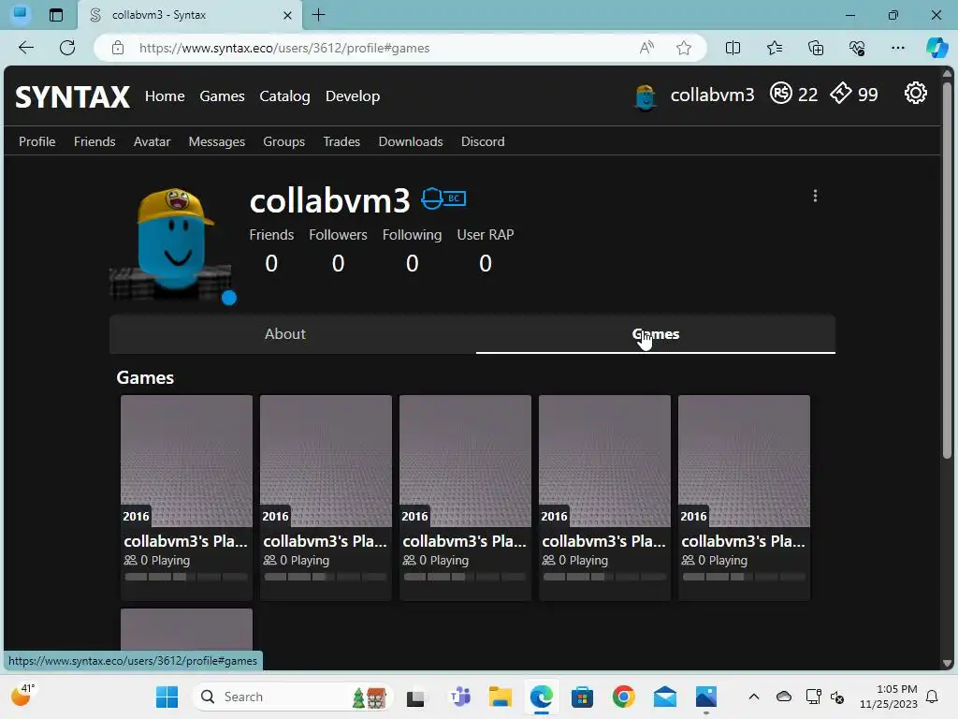The image size is (958, 719).
Task: Open Downloads in secondary nav
Action: 411,141
